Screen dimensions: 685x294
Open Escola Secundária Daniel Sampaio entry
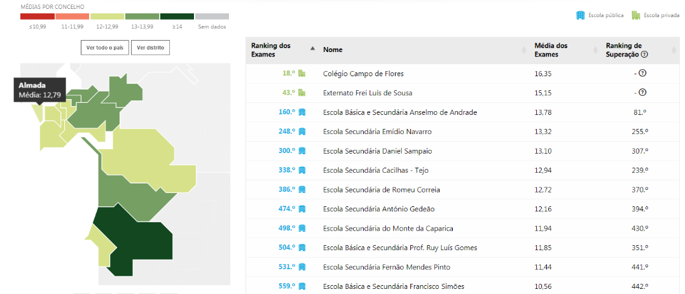tap(377, 151)
